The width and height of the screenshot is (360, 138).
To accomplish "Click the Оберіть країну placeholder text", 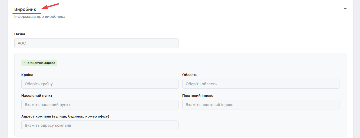I will 39,84.
